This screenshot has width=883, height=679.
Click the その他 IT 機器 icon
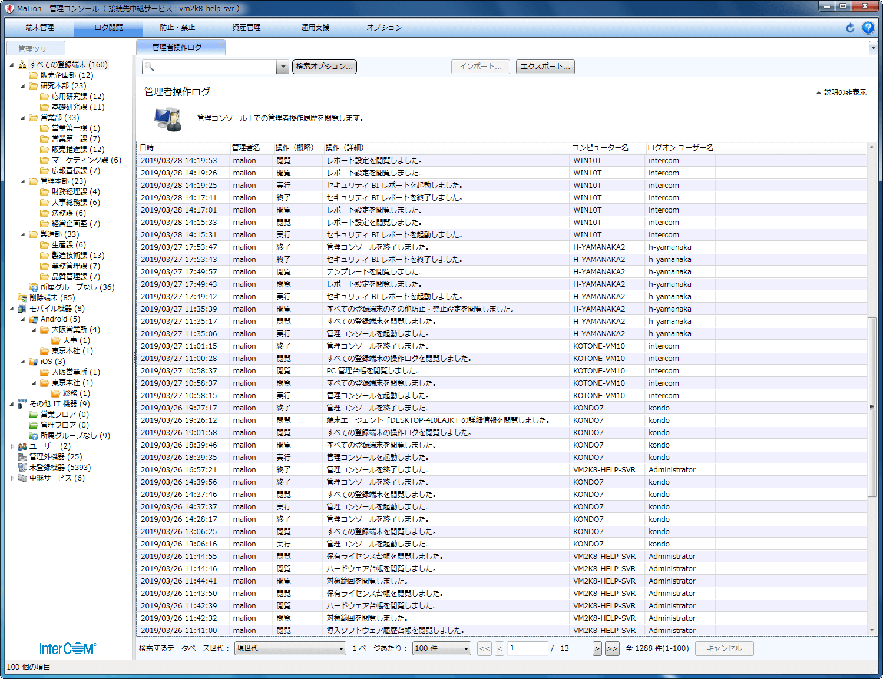click(22, 404)
